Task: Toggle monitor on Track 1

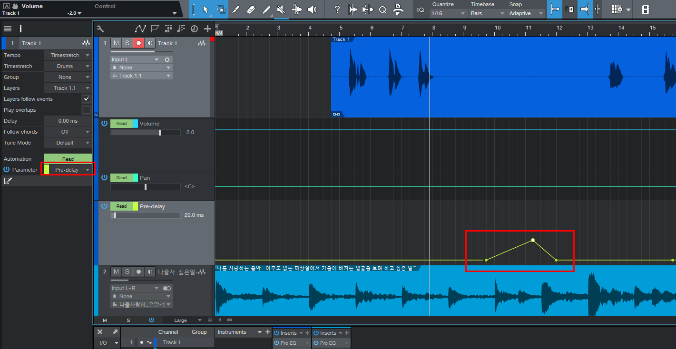Action: 150,43
